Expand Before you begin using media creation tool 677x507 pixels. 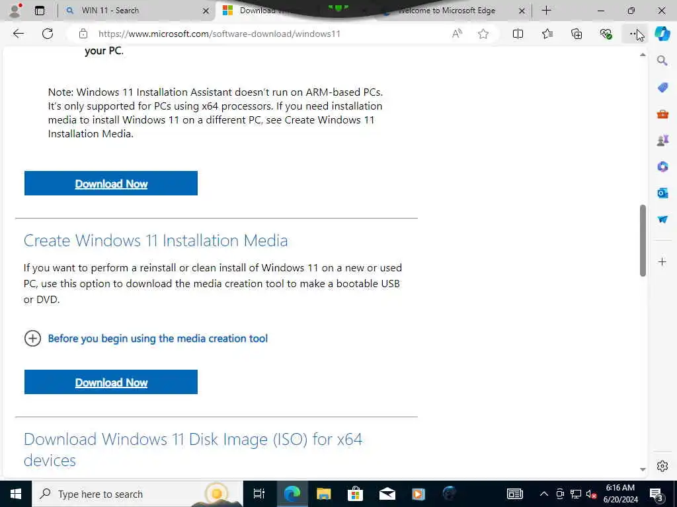(146, 339)
